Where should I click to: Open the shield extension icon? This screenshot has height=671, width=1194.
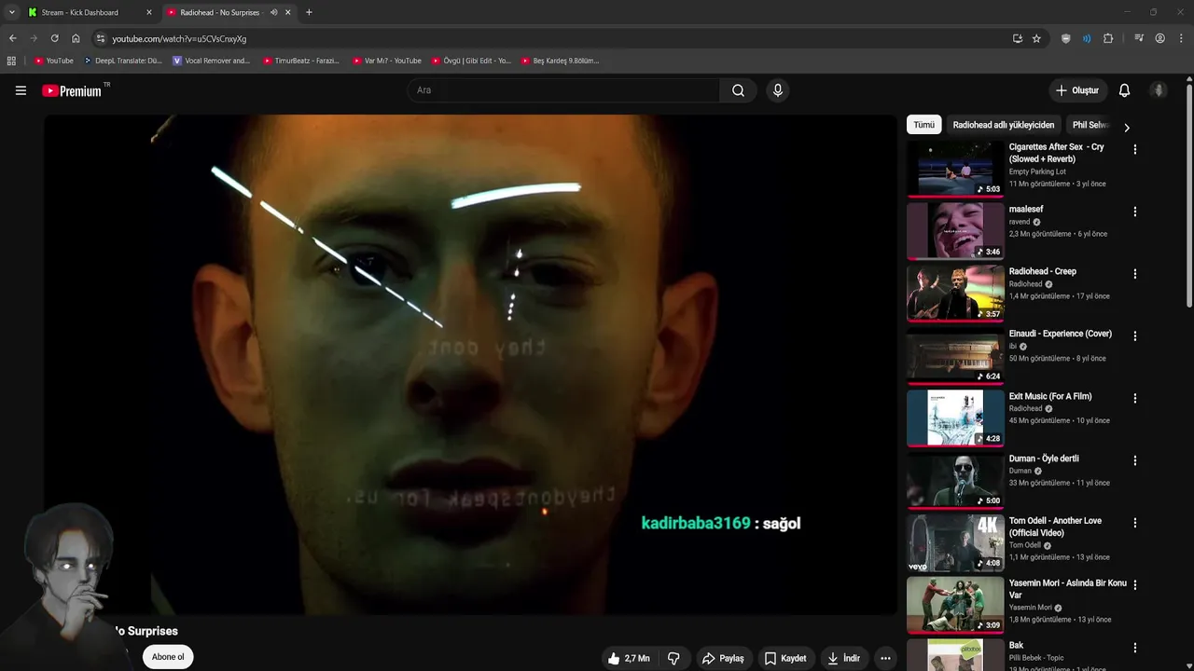(1066, 38)
